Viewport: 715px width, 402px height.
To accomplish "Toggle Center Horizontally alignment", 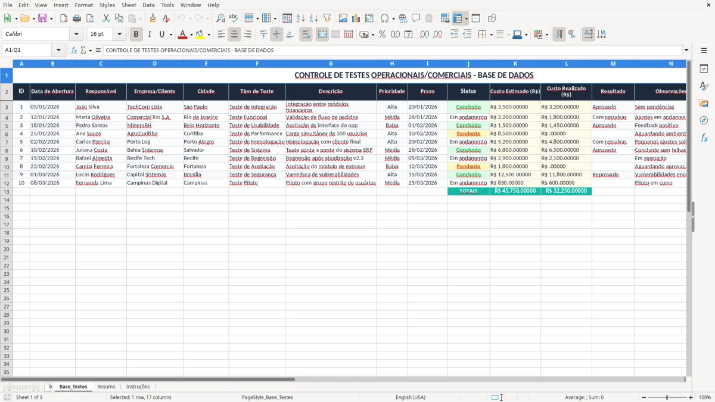I will 235,35.
